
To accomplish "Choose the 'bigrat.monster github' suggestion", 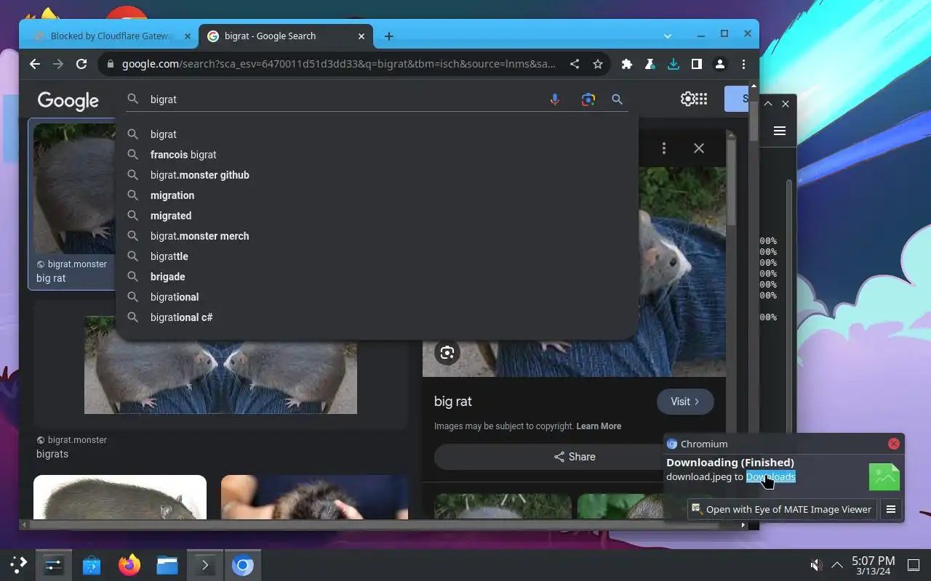I will (x=376, y=175).
